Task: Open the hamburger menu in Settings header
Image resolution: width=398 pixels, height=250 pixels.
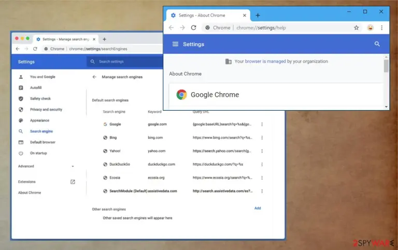Action: [x=175, y=44]
